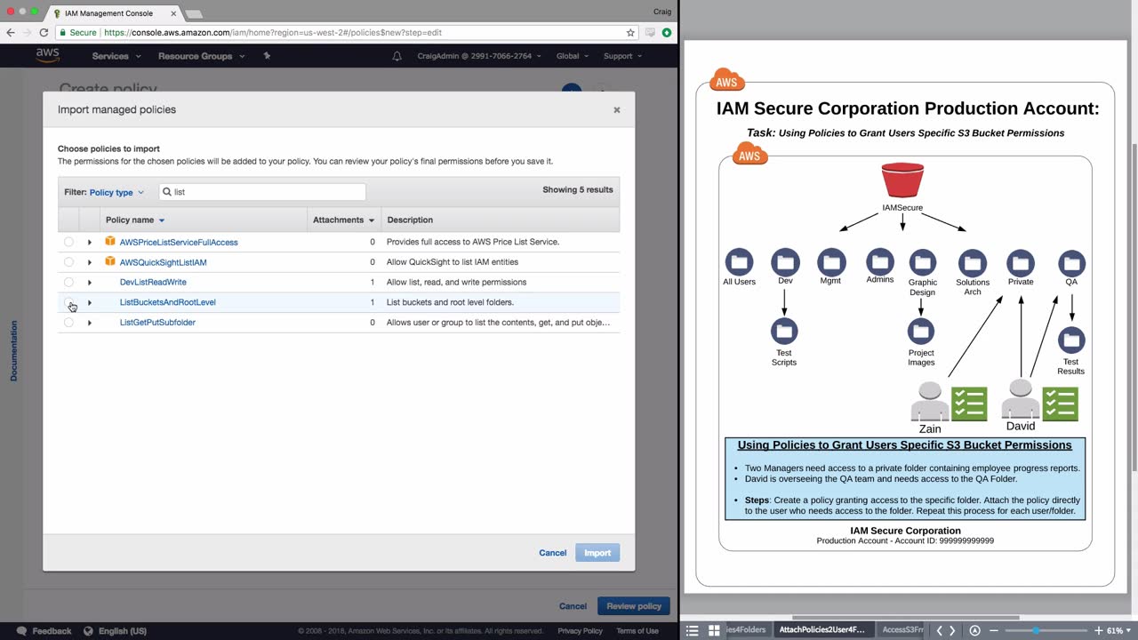Select the AWSQuickSightListIAM radio button
Image resolution: width=1138 pixels, height=640 pixels.
click(x=68, y=262)
